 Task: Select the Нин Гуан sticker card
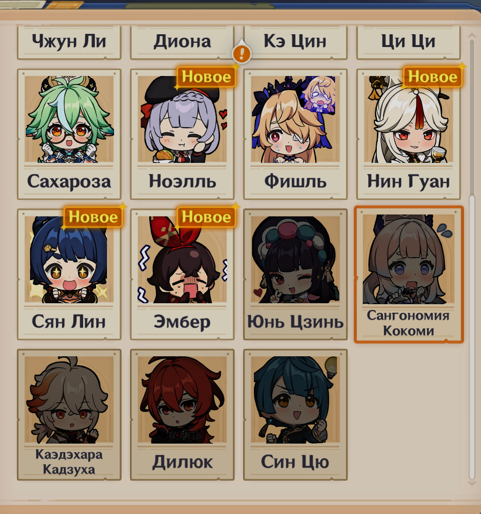click(x=409, y=134)
